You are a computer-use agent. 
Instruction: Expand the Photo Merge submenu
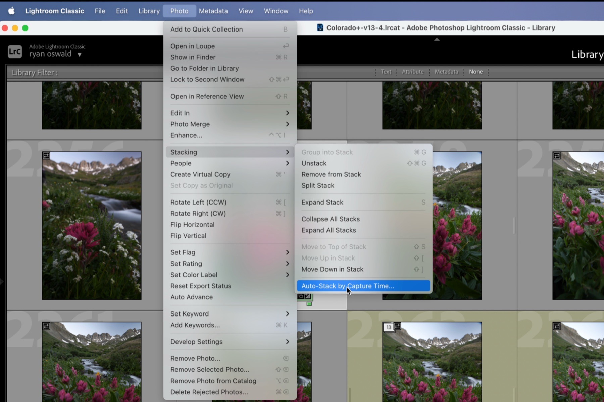[x=230, y=124]
